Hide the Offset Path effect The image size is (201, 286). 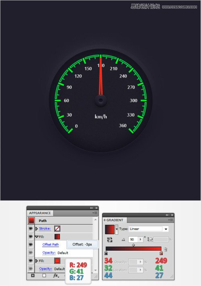point(31,244)
